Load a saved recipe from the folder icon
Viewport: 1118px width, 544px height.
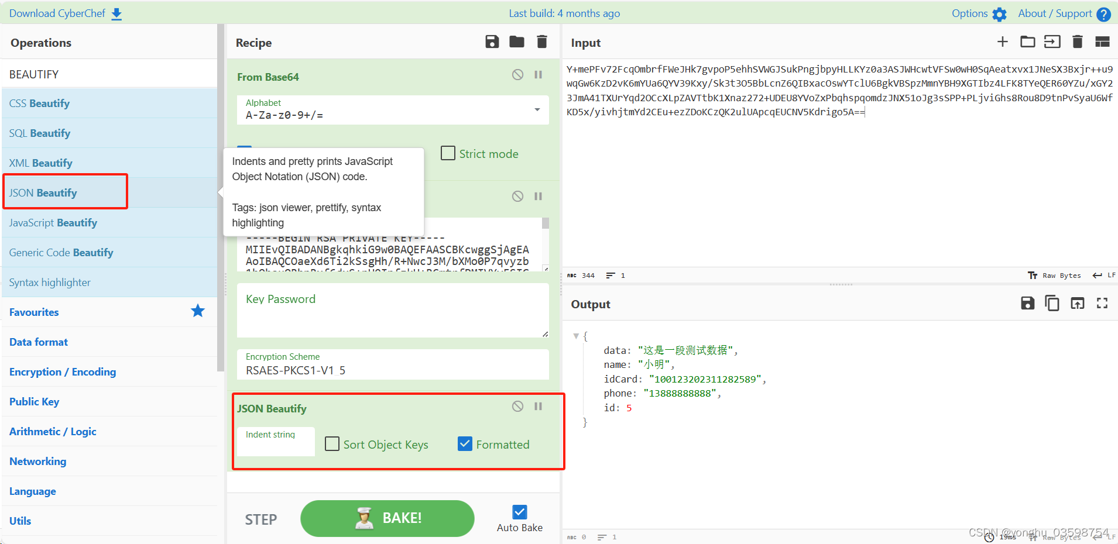517,42
